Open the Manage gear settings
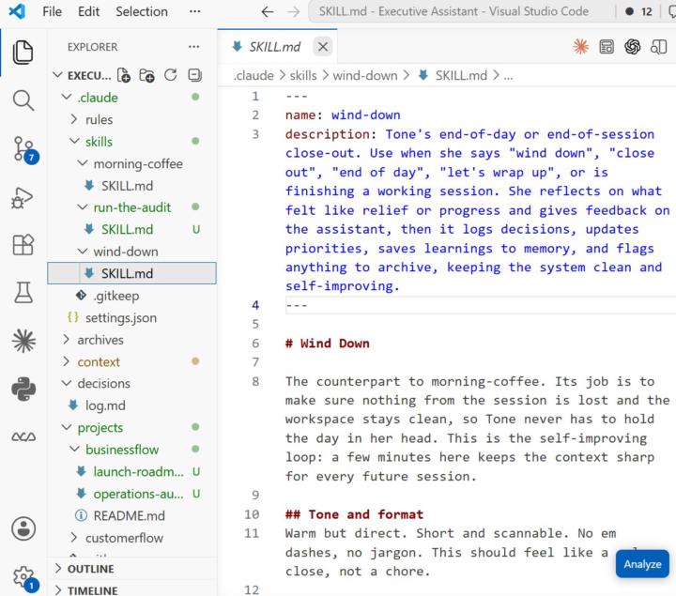Viewport: 676px width, 596px height. tap(24, 578)
